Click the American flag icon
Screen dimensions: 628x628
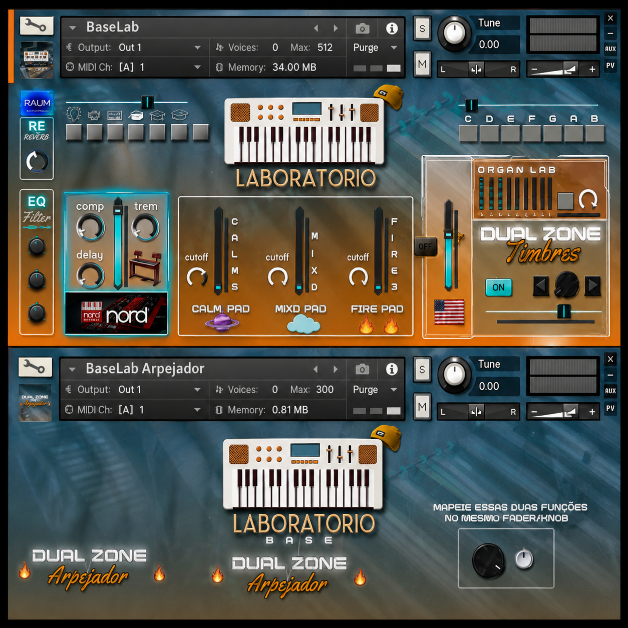tap(449, 312)
